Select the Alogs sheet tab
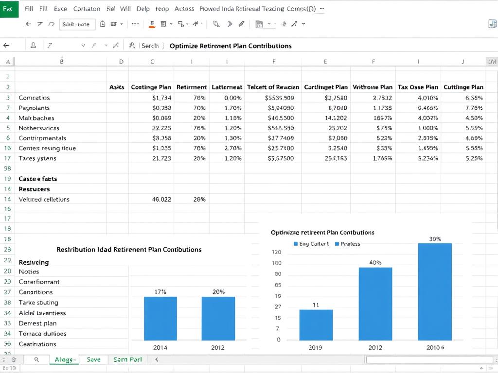498x373 pixels. click(66, 359)
